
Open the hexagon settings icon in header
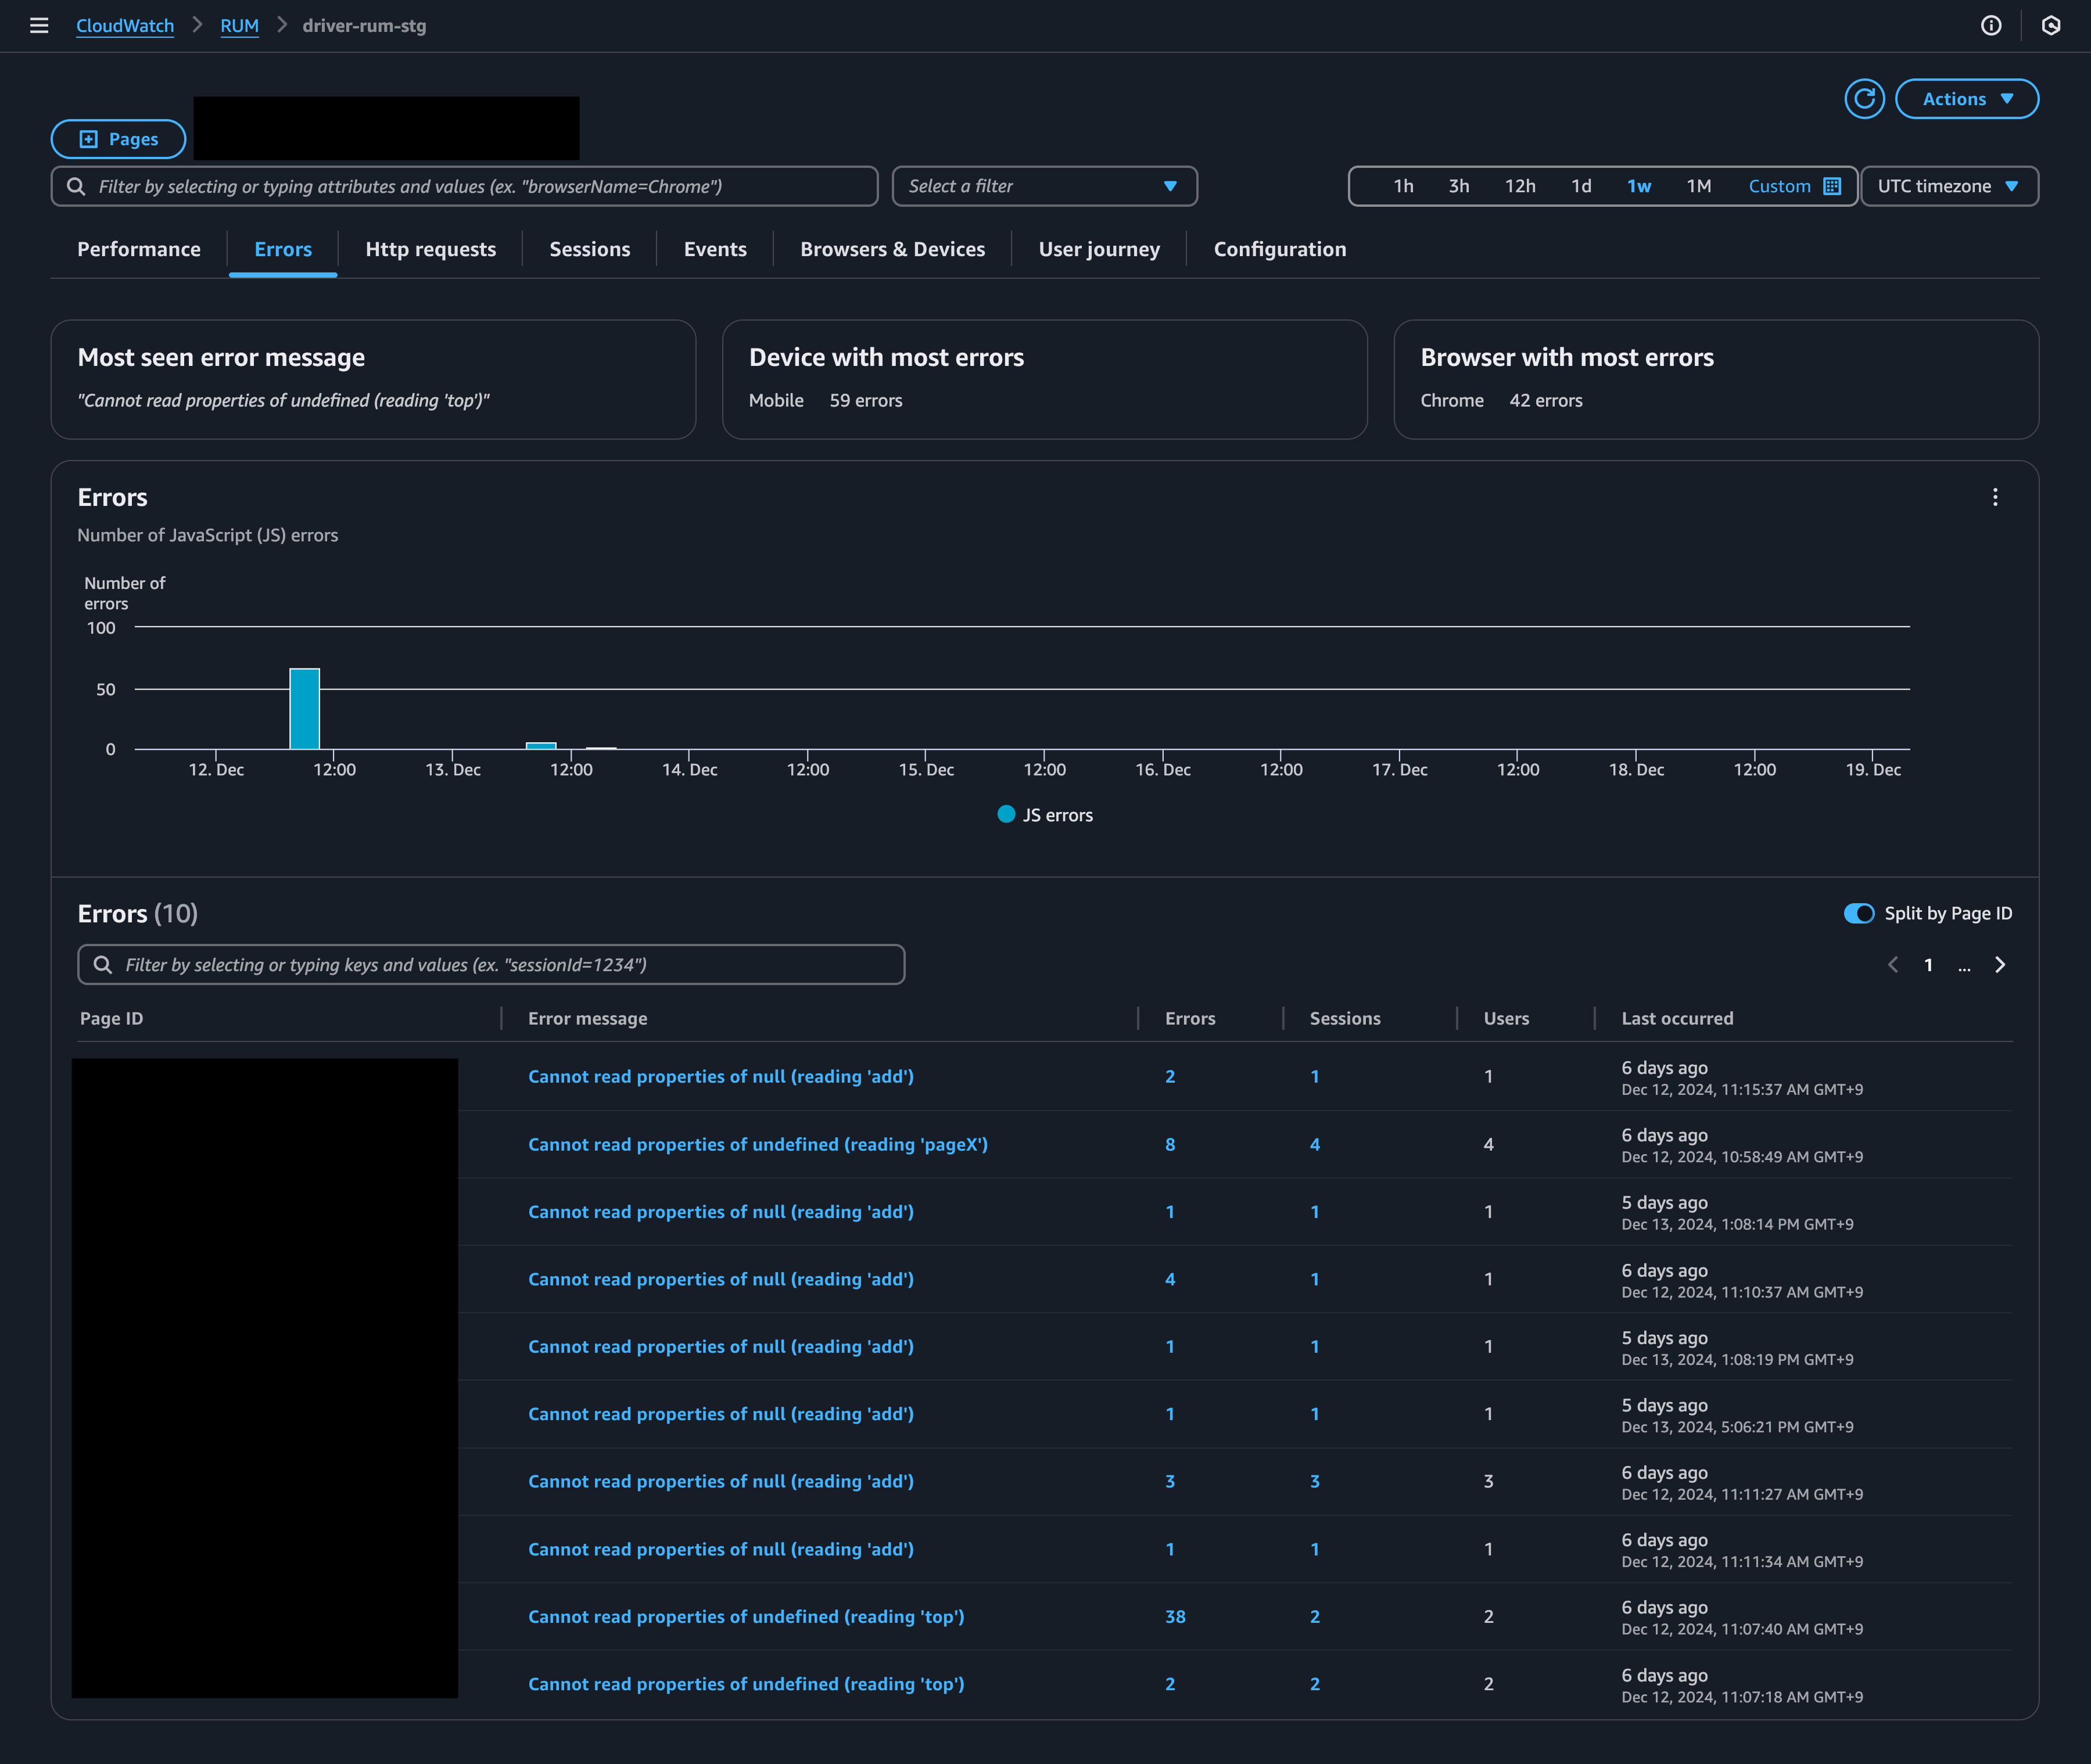pos(2051,26)
